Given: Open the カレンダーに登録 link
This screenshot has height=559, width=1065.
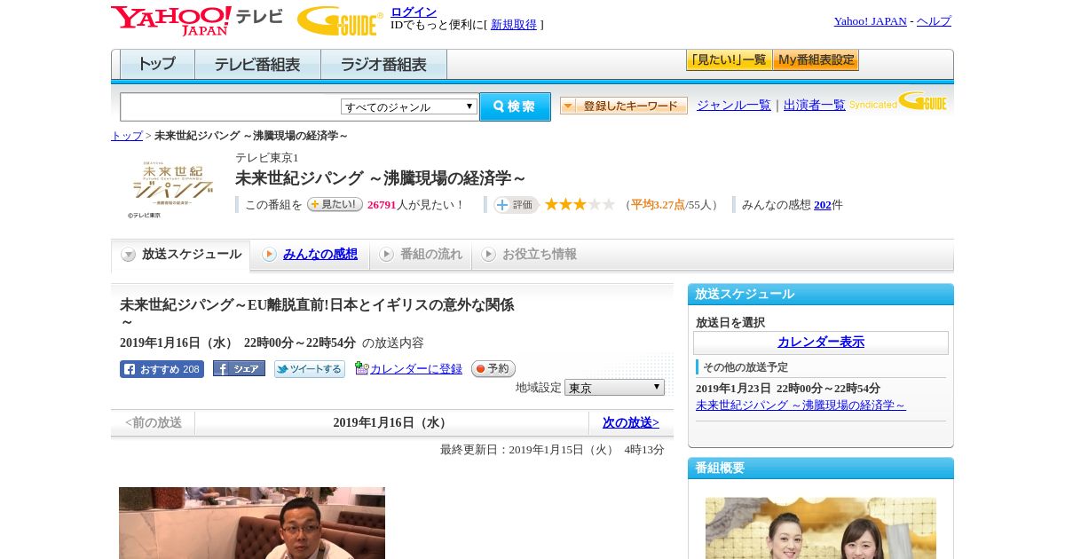Looking at the screenshot, I should 416,369.
